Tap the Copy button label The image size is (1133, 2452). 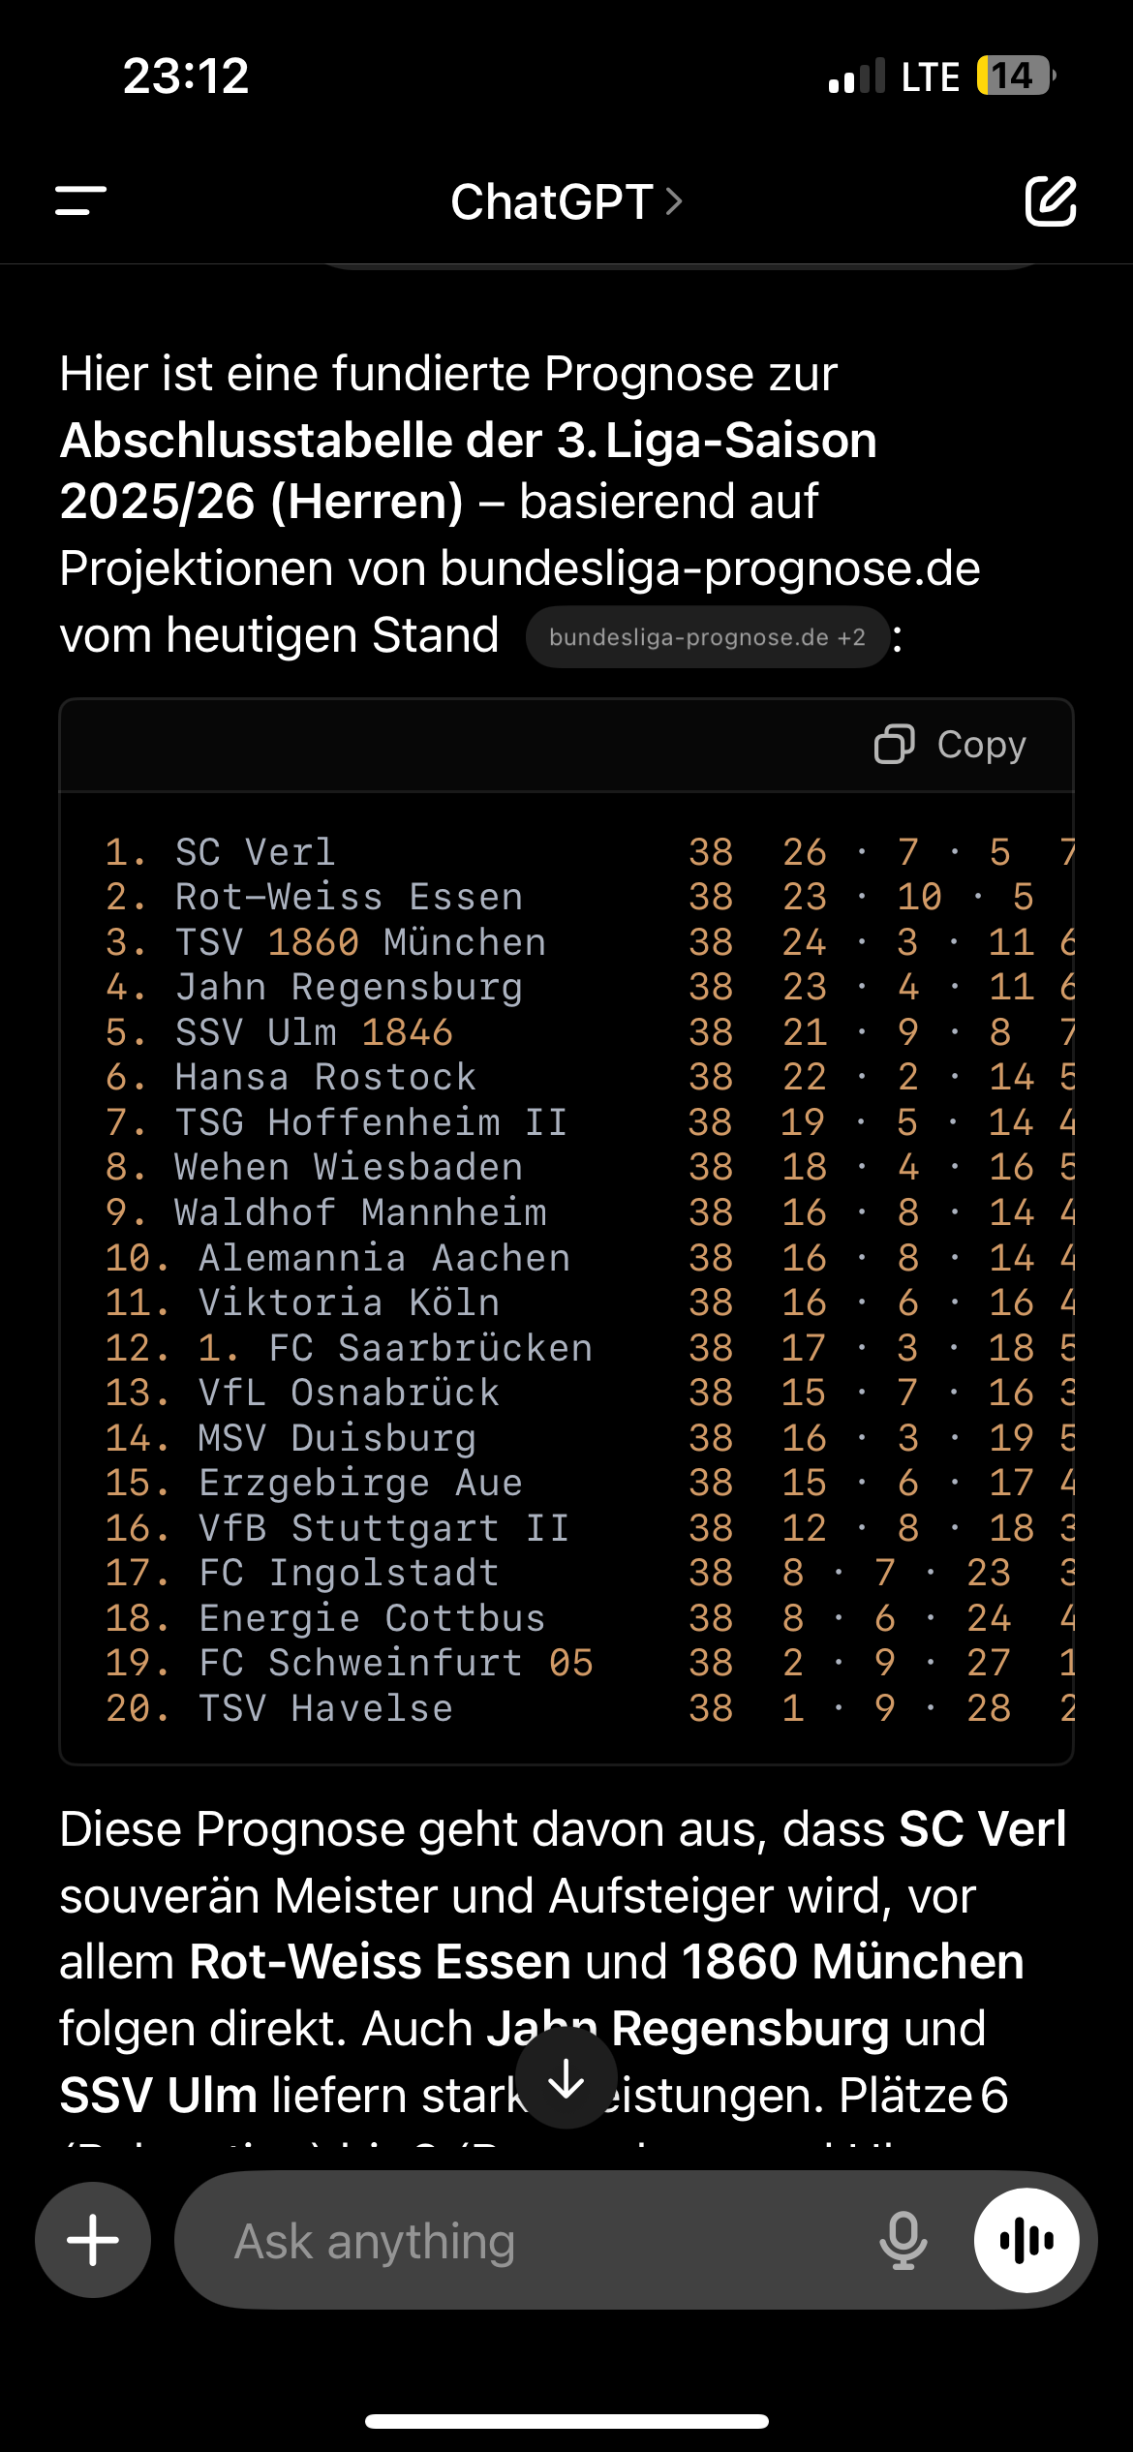[x=981, y=745]
